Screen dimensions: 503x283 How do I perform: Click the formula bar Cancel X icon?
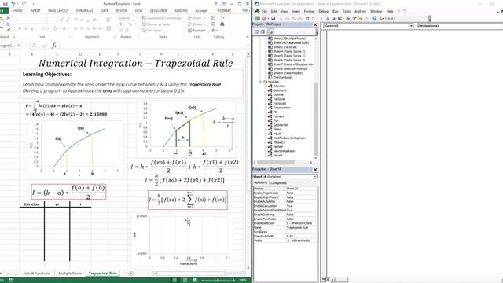coord(35,46)
